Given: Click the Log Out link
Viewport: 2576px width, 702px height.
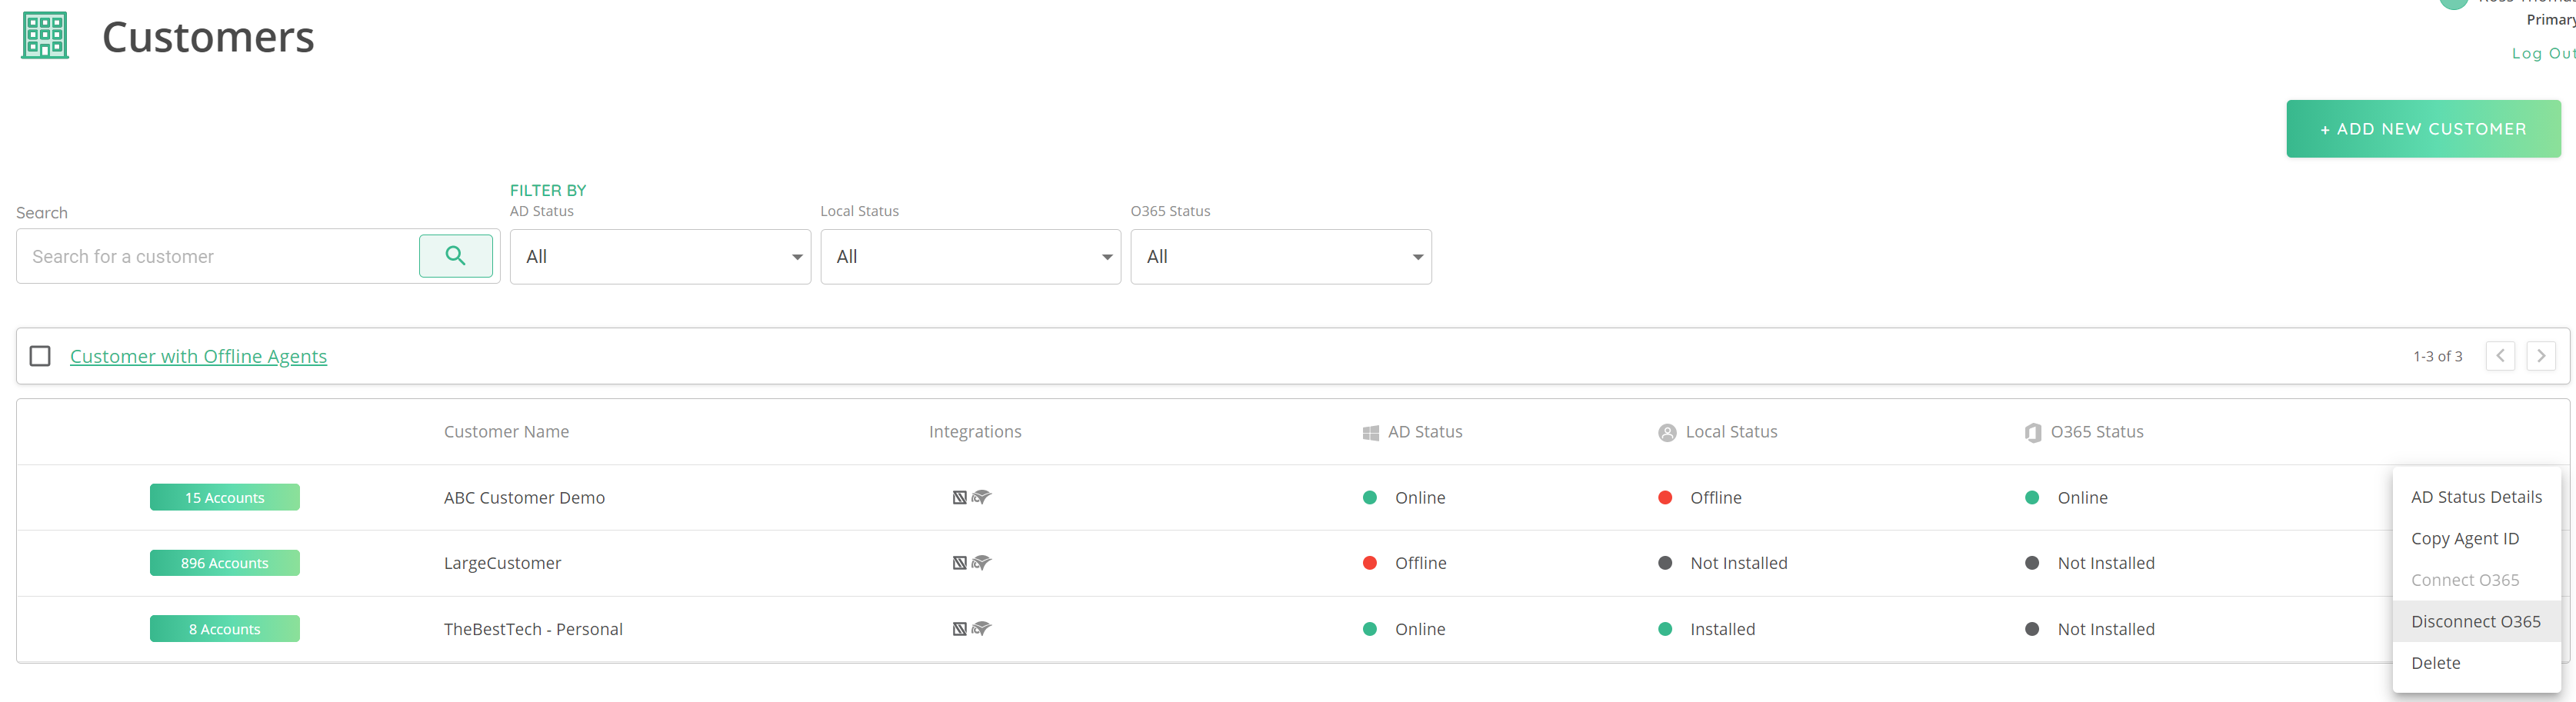Looking at the screenshot, I should [2542, 54].
